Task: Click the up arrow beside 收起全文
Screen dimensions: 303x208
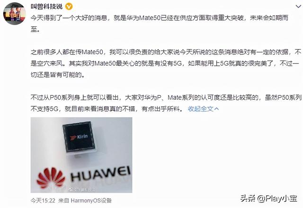Action: 216,109
